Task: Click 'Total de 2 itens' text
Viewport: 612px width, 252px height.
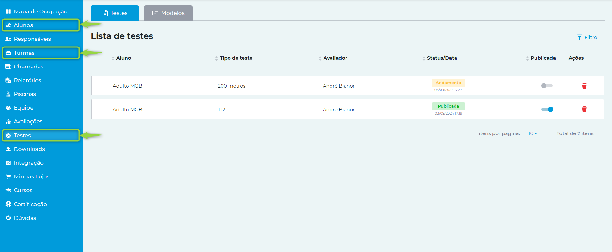Action: [575, 133]
